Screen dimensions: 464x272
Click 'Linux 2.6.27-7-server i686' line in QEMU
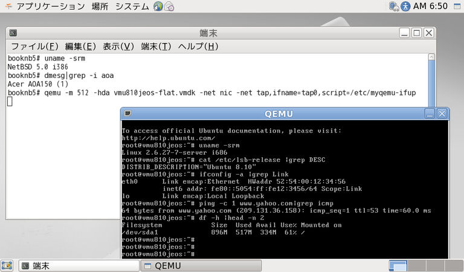[175, 152]
